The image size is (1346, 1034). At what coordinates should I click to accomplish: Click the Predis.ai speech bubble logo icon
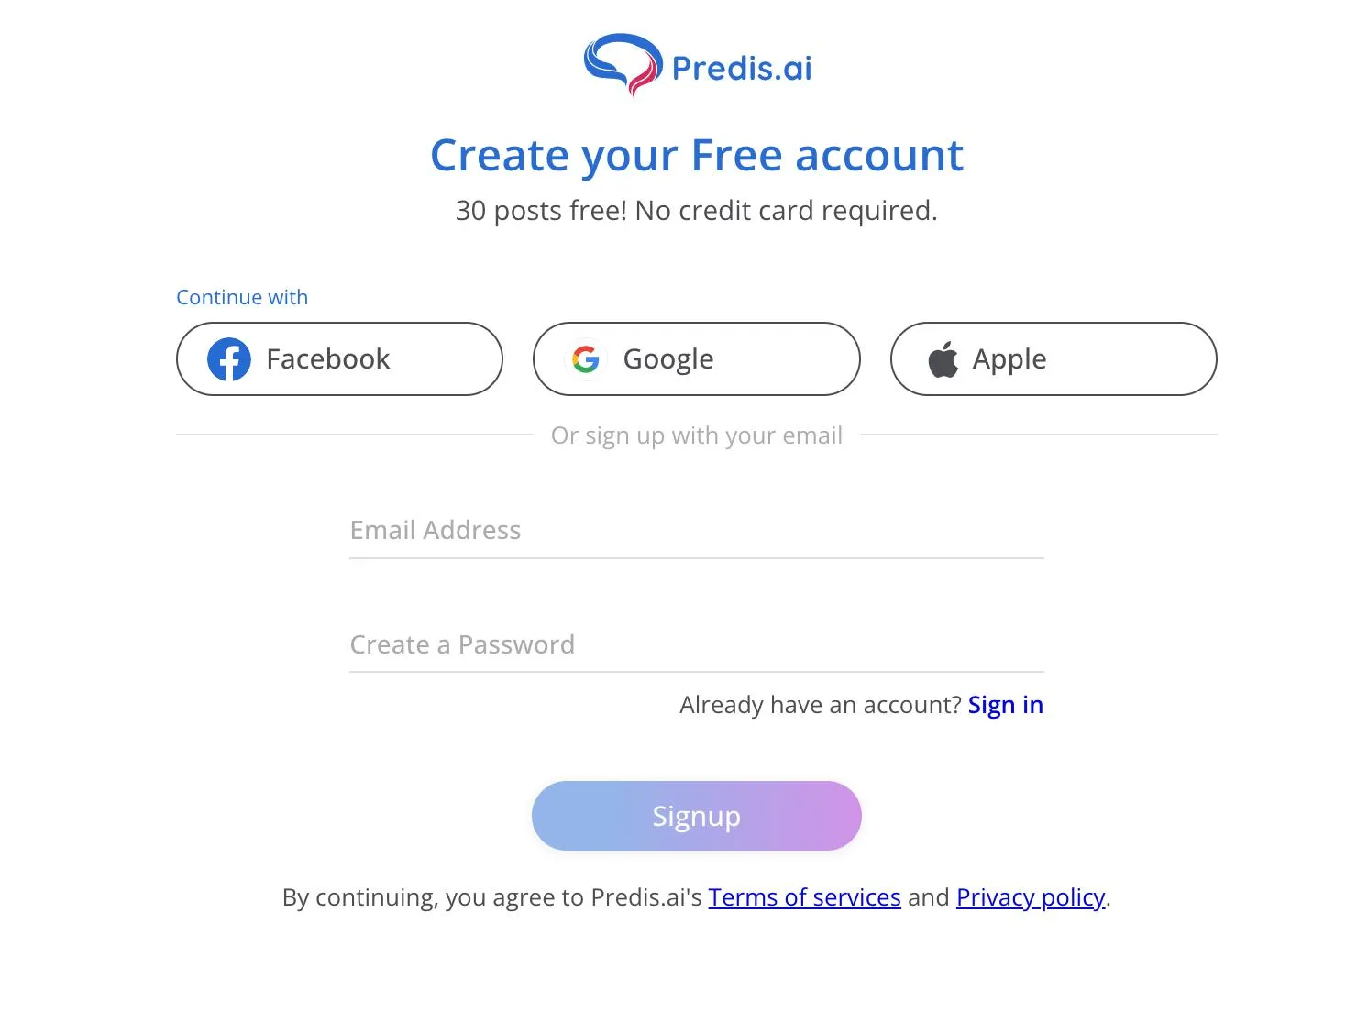[623, 65]
